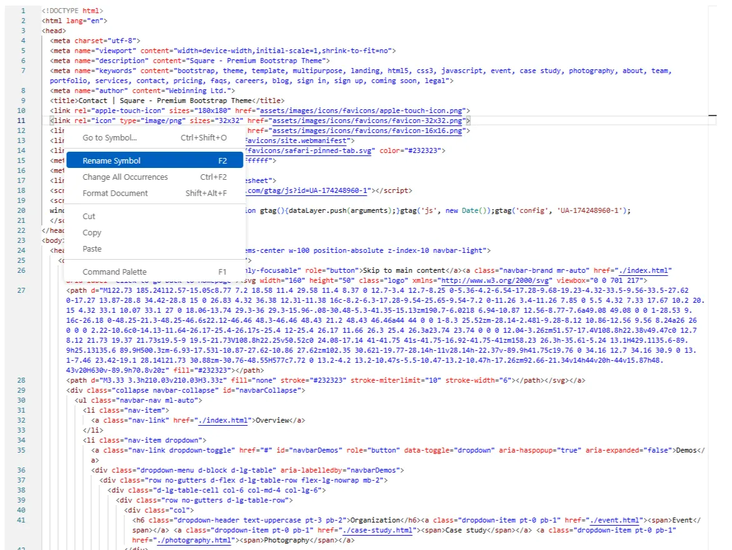Click the meta viewport content line

tap(223, 51)
